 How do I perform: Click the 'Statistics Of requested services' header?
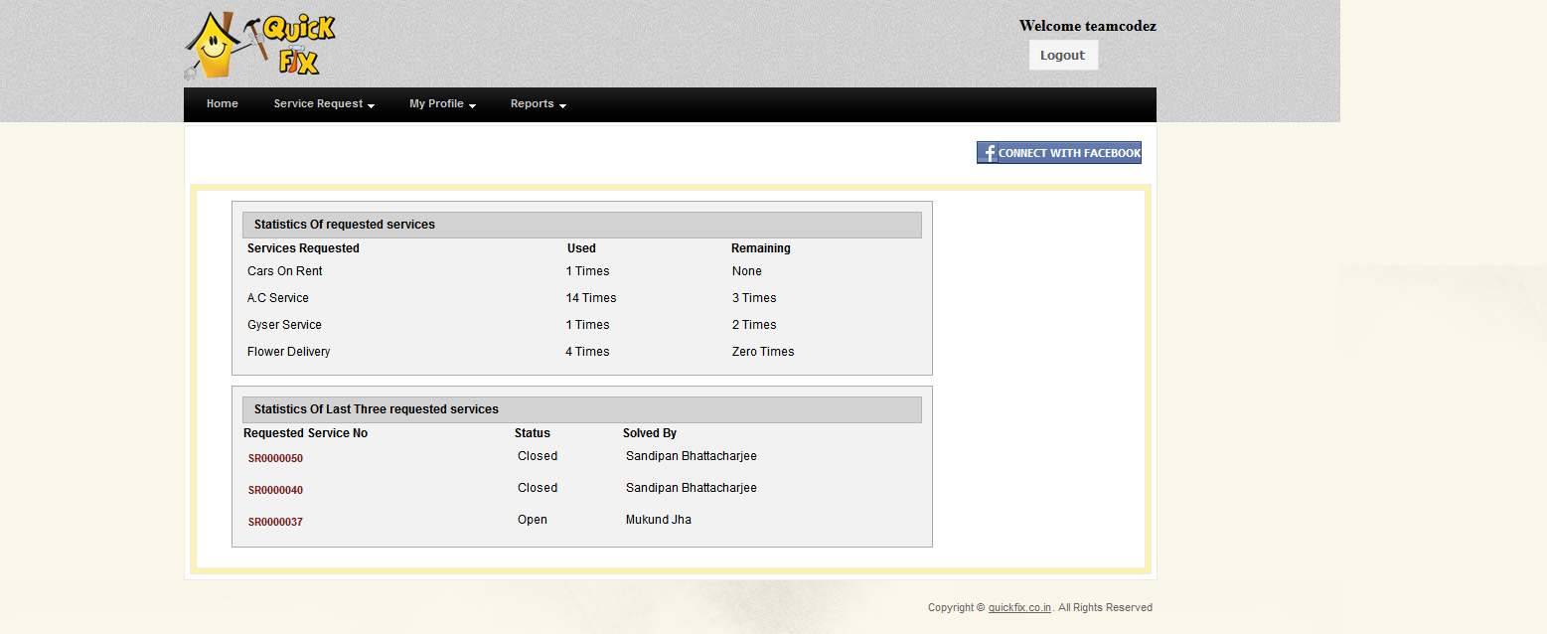click(x=582, y=225)
